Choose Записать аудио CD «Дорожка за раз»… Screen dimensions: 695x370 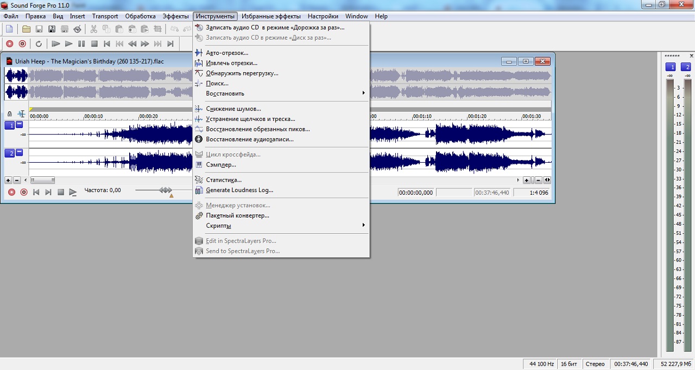pyautogui.click(x=281, y=27)
